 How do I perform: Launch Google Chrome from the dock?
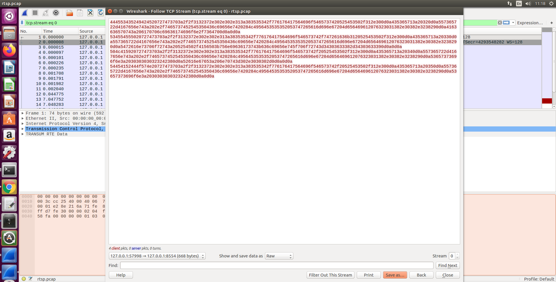coord(9,187)
